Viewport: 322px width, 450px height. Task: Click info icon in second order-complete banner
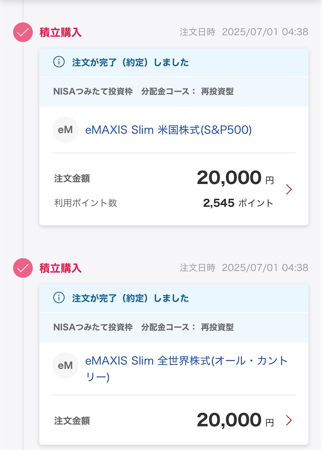(x=59, y=298)
